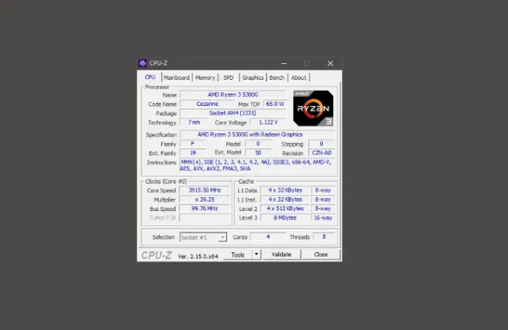Open the Memory tab
508x330 pixels.
pos(205,78)
